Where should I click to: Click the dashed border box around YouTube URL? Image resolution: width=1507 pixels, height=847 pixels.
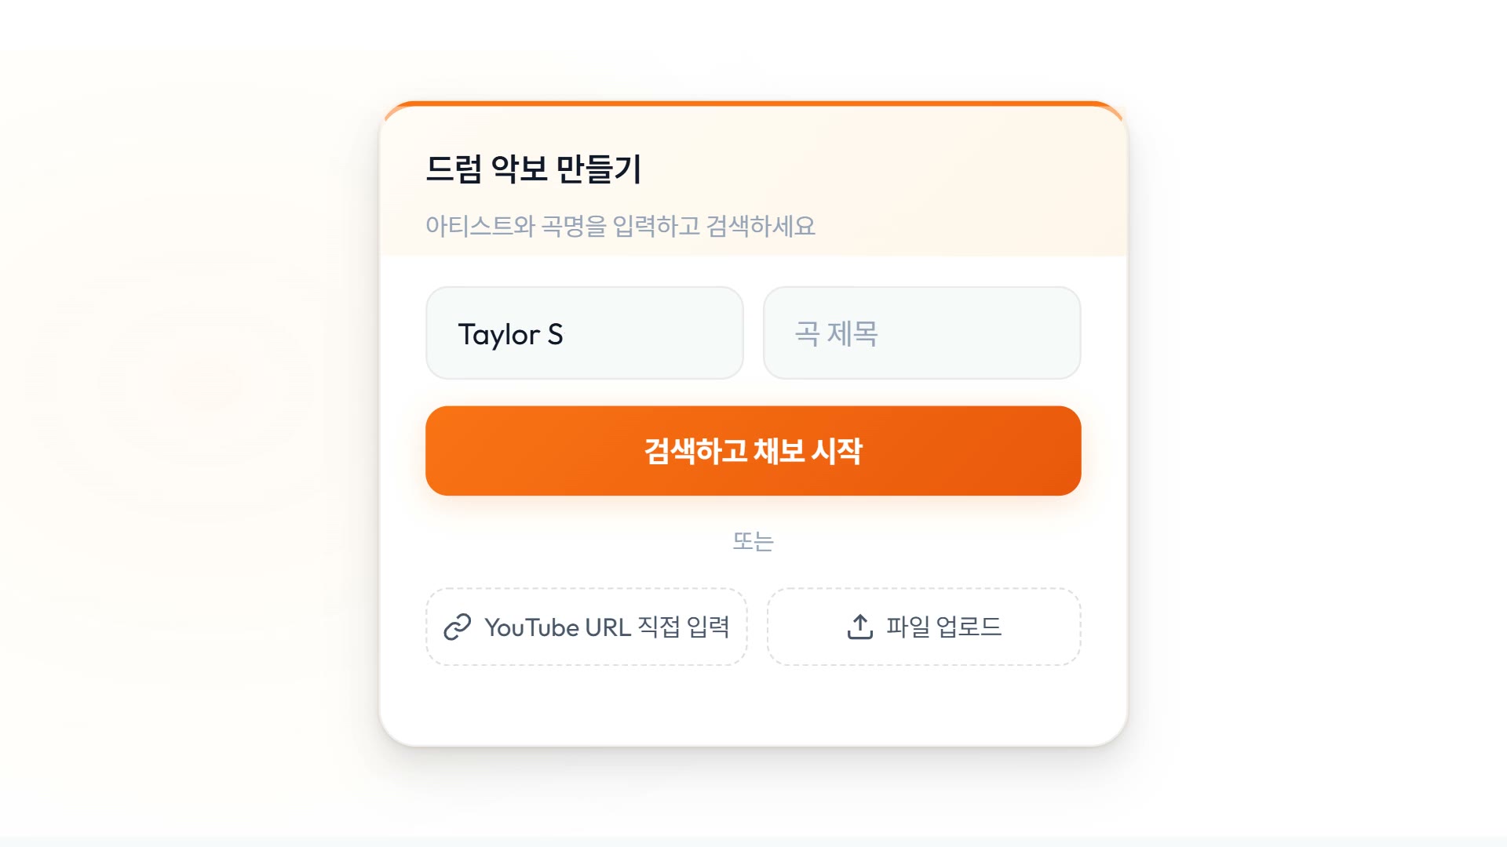586,627
